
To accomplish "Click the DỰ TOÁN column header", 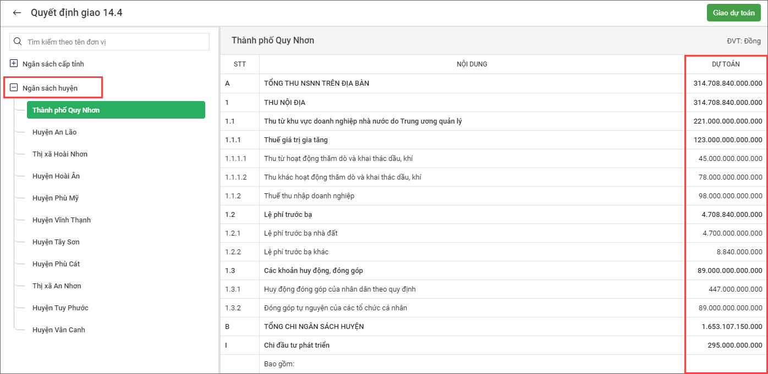I will 726,64.
